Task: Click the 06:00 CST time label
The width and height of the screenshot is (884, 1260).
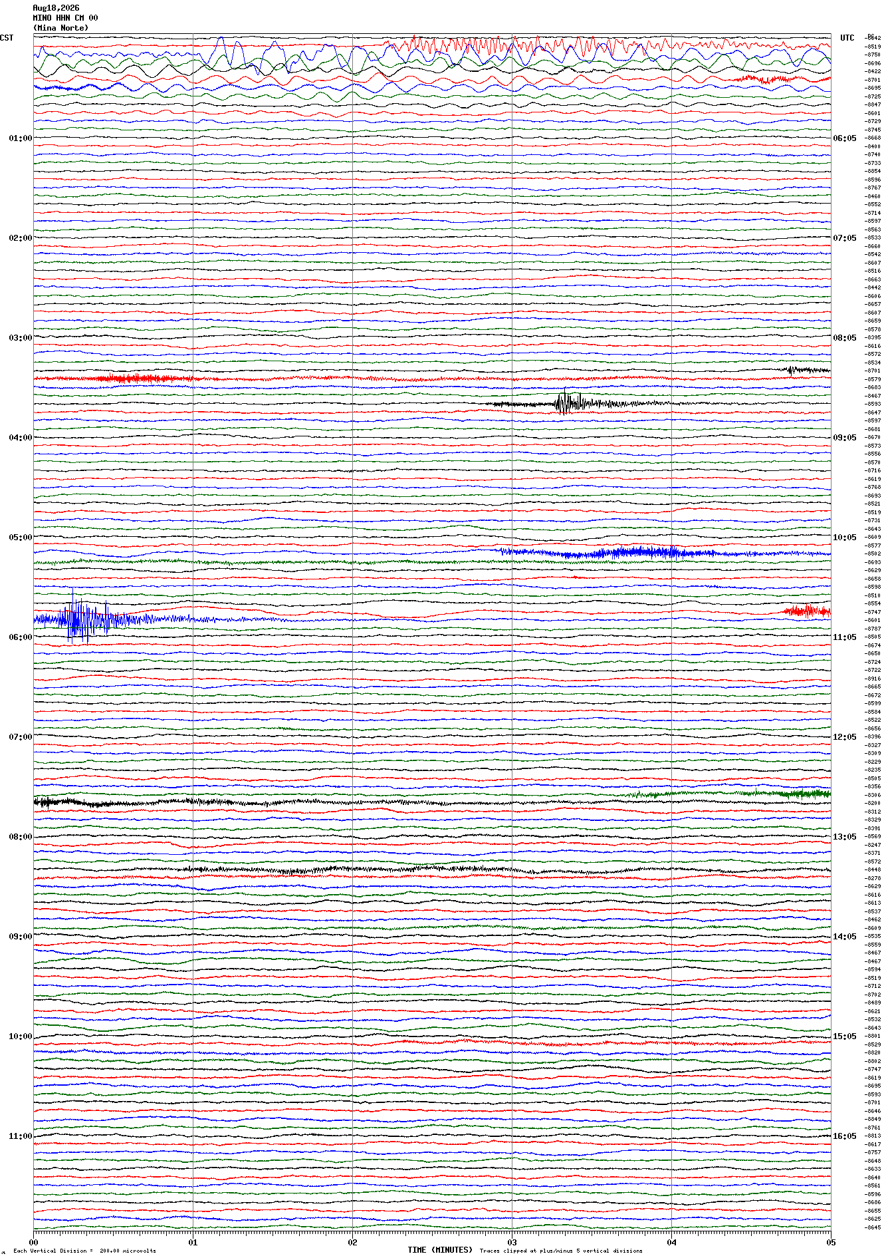Action: point(21,637)
